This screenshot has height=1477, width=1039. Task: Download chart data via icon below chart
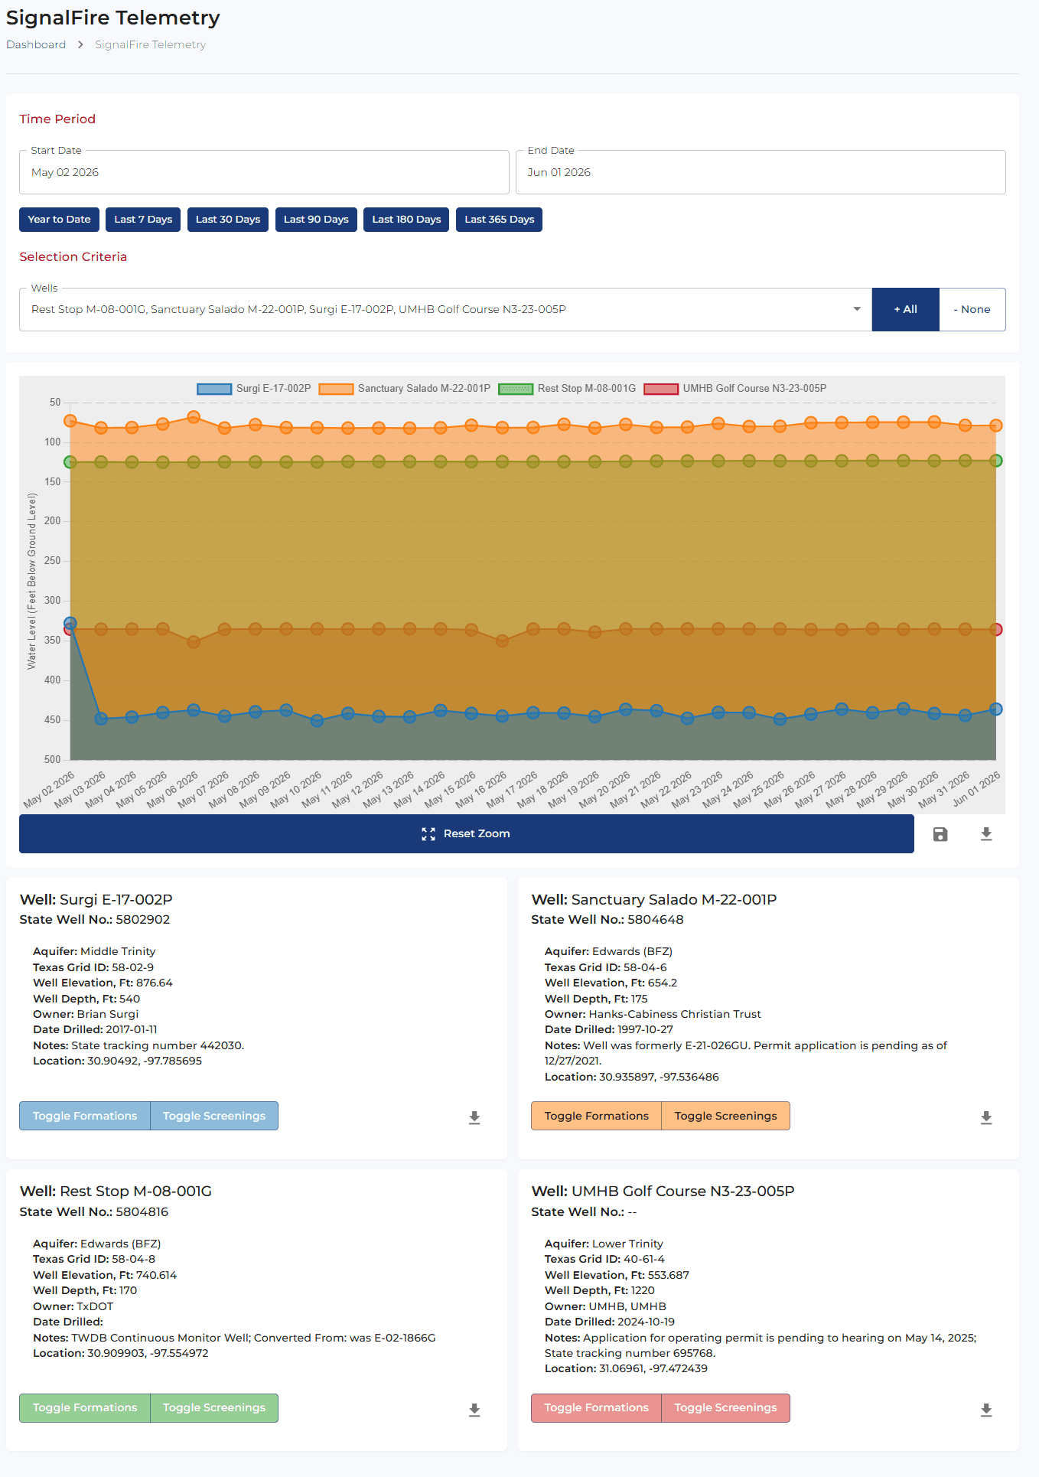click(986, 834)
